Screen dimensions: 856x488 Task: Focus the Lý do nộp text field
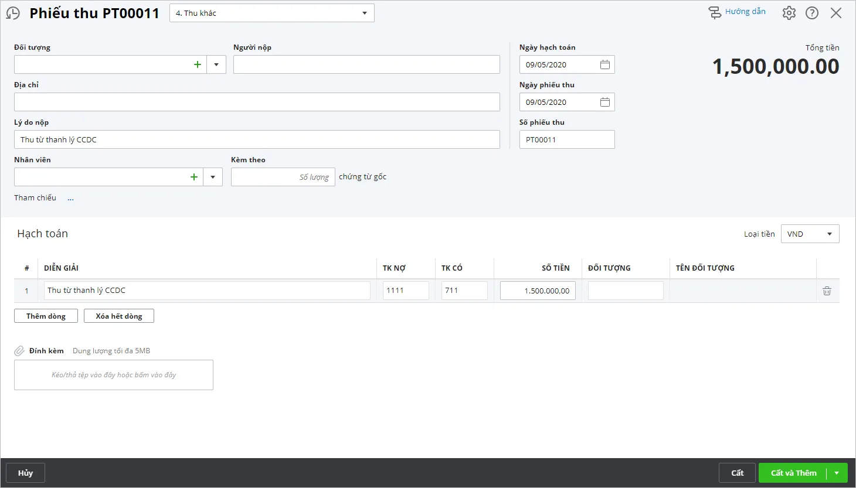(x=257, y=139)
